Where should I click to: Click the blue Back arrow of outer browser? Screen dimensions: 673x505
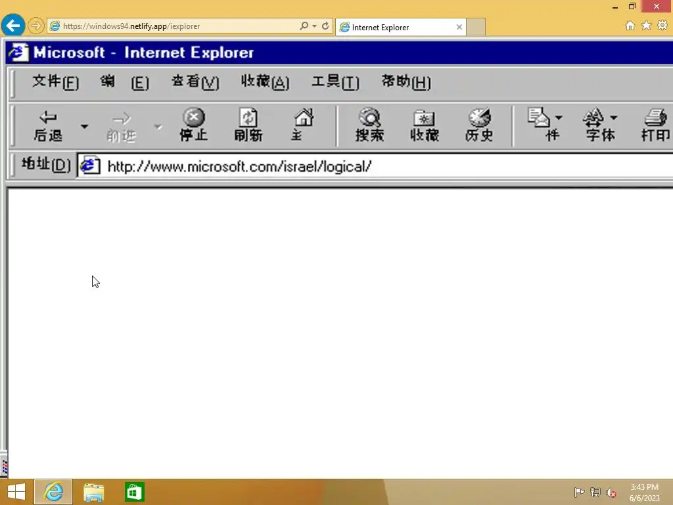pyautogui.click(x=13, y=26)
